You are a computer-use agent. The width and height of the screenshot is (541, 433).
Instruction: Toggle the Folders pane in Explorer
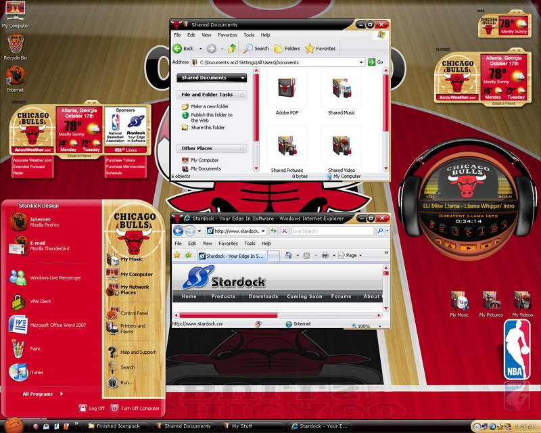(x=287, y=48)
